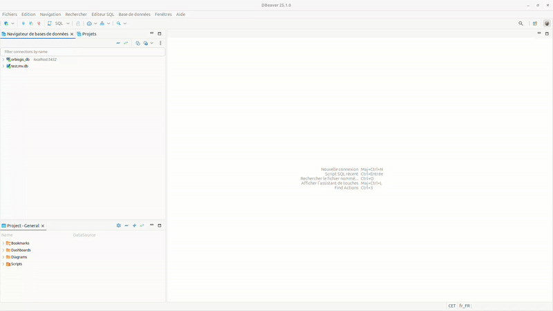Screen dimensions: 553x311
Task: Click the Reconnect toolbar icon
Action: pyautogui.click(x=31, y=23)
